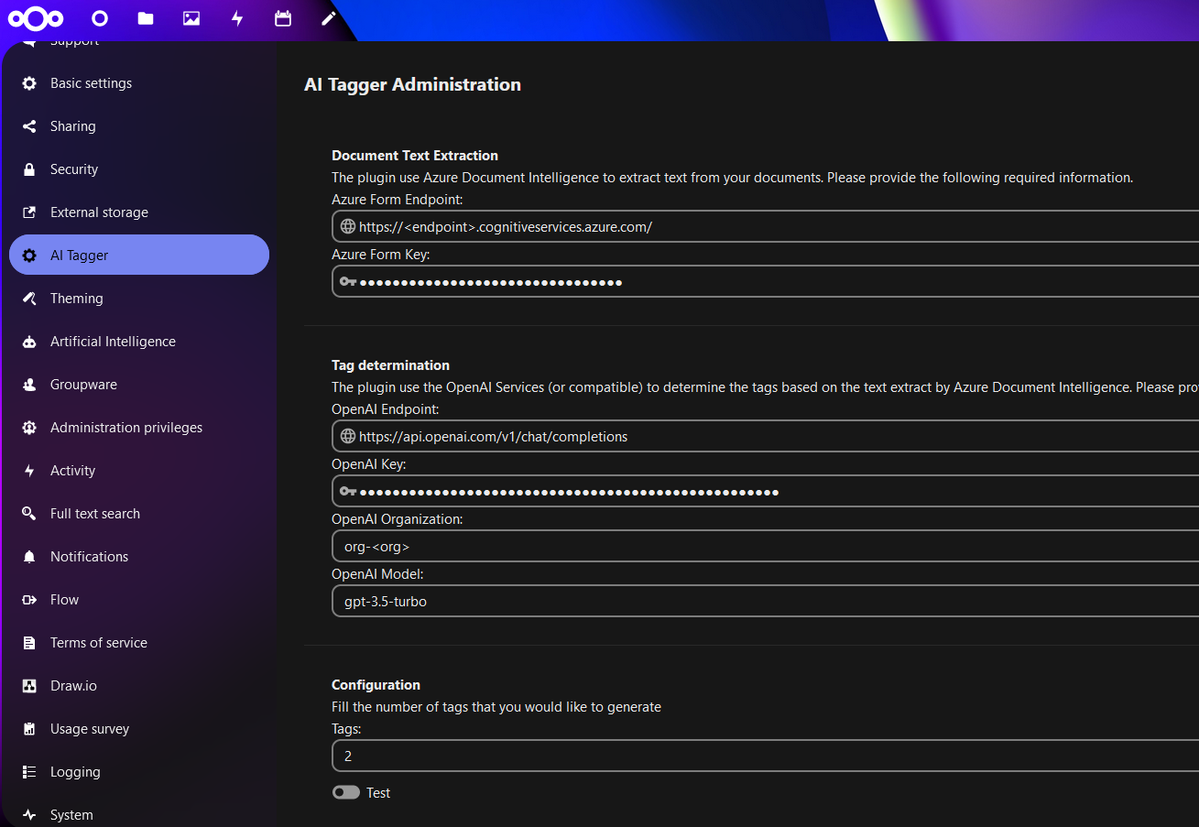Open the Dashboard circle icon
The height and width of the screenshot is (827, 1199).
tap(100, 18)
